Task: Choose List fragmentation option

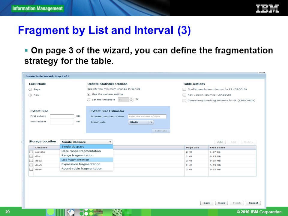Action: click(86, 160)
